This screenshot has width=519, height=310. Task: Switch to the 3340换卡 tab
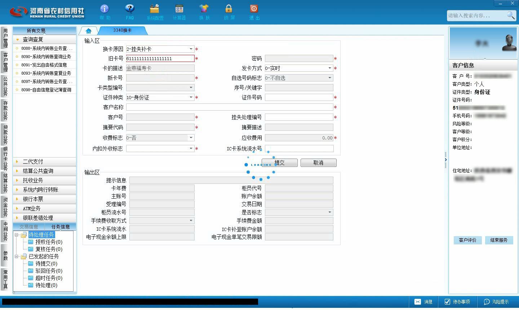pyautogui.click(x=123, y=31)
